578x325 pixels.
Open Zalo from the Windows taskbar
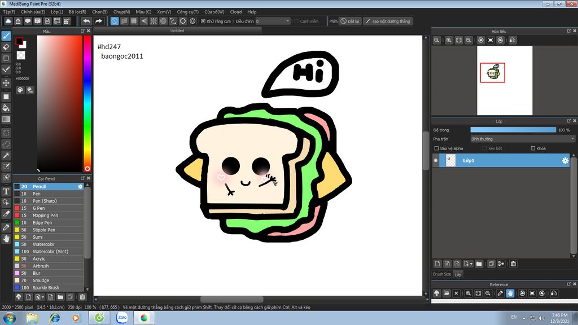click(x=122, y=318)
